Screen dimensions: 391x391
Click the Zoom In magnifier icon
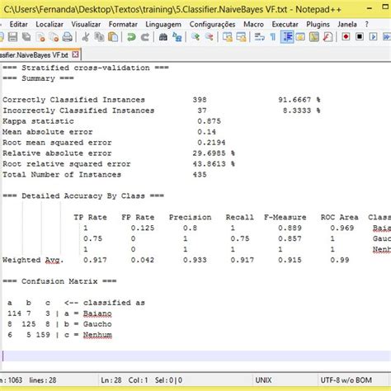[x=195, y=37]
